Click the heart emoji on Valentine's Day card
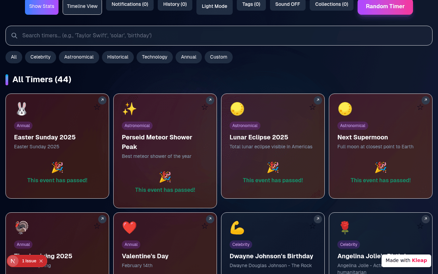The width and height of the screenshot is (438, 274). 129,227
